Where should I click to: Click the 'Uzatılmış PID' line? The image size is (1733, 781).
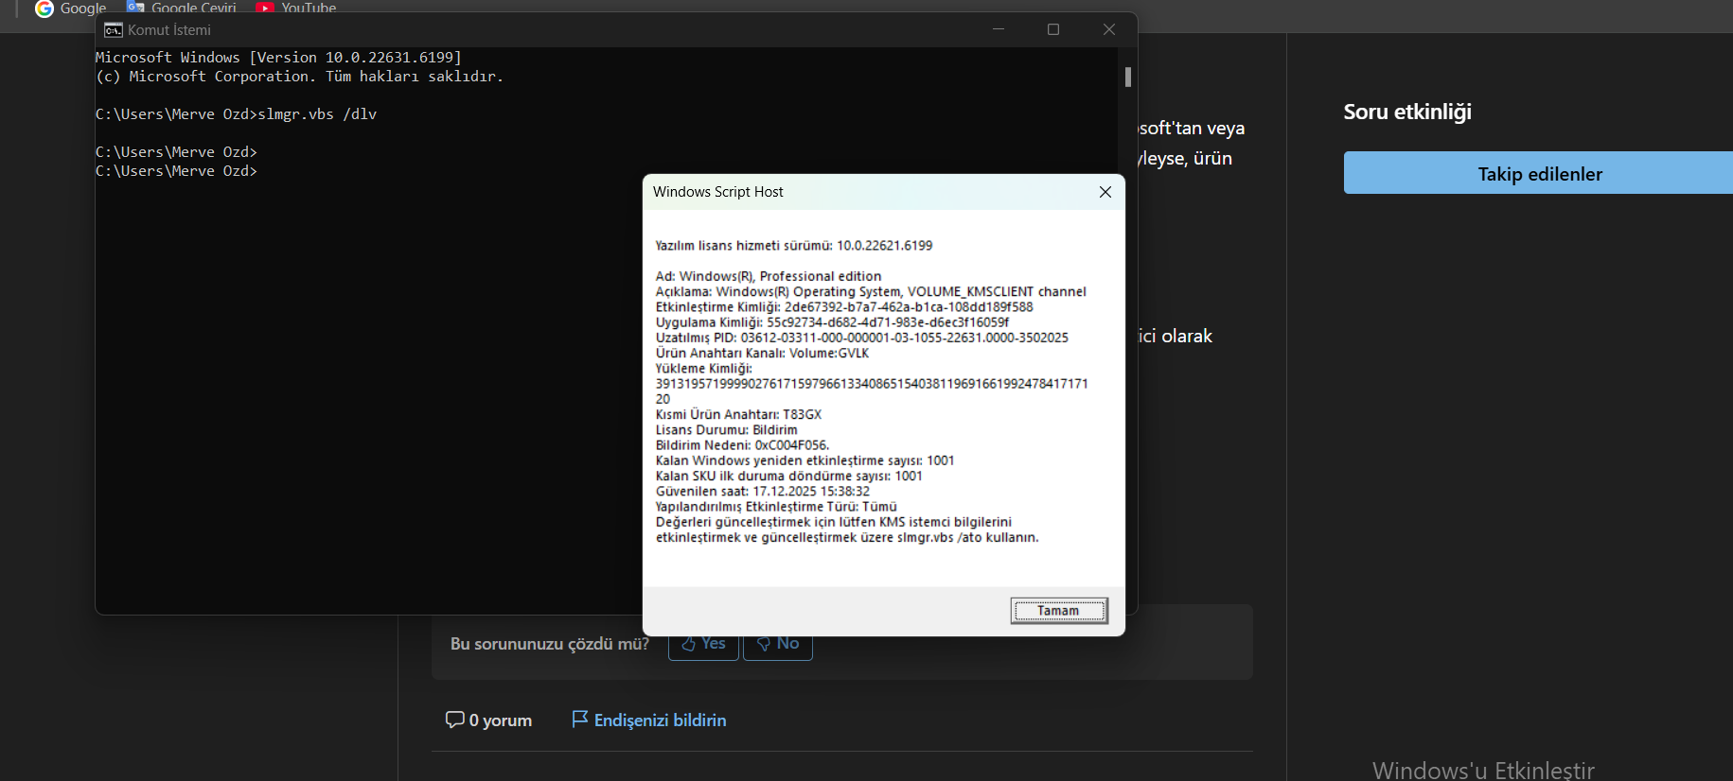(x=862, y=338)
